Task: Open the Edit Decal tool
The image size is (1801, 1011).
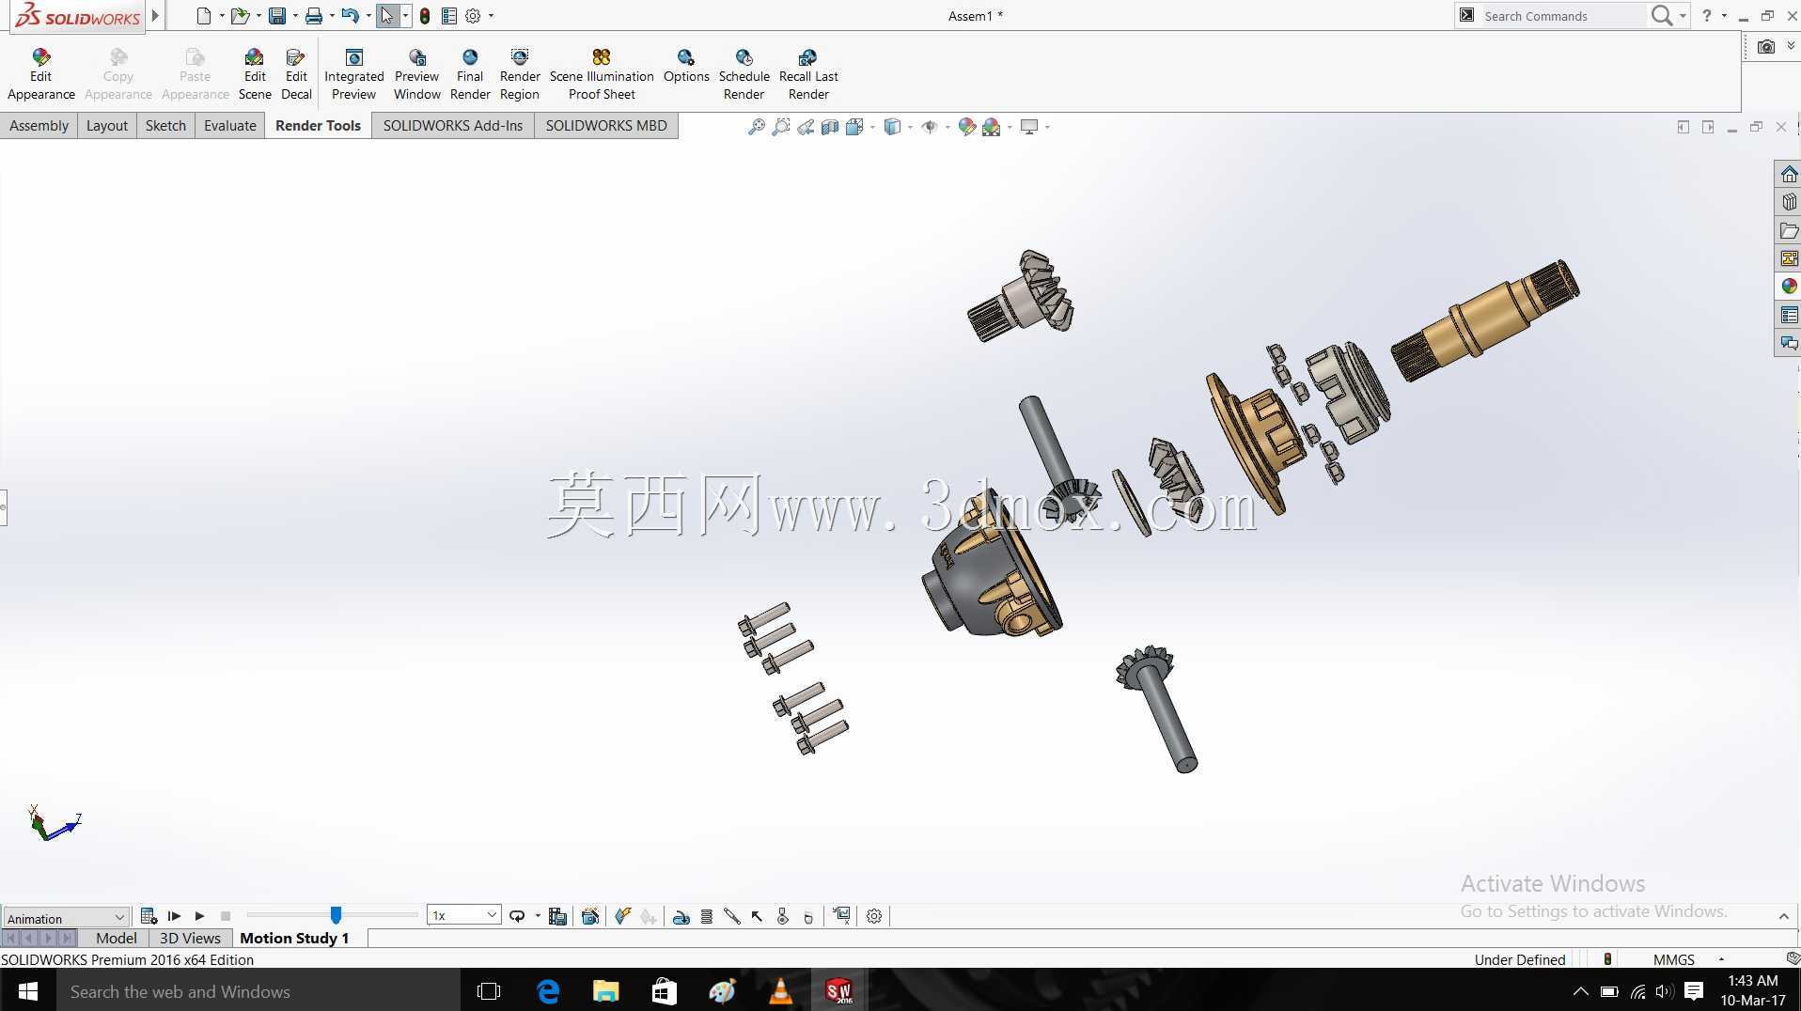Action: coord(296,74)
